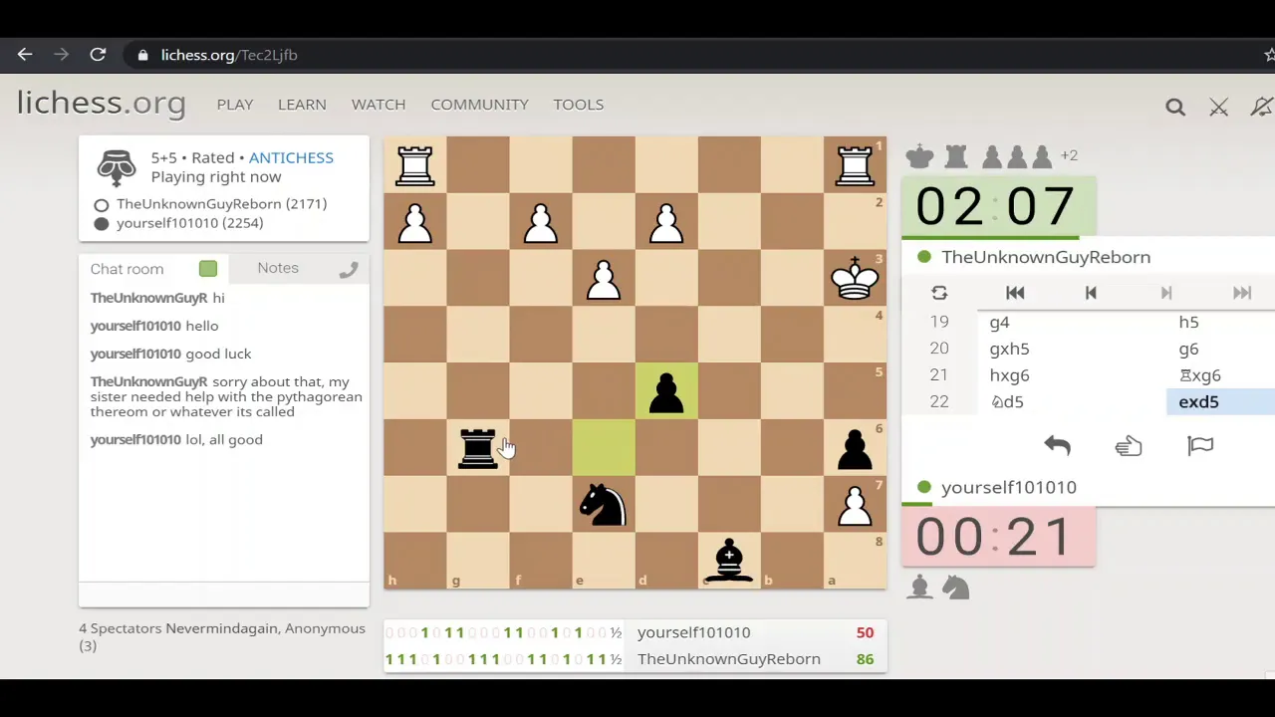Click the white rook on a1
The image size is (1275, 717).
point(855,165)
